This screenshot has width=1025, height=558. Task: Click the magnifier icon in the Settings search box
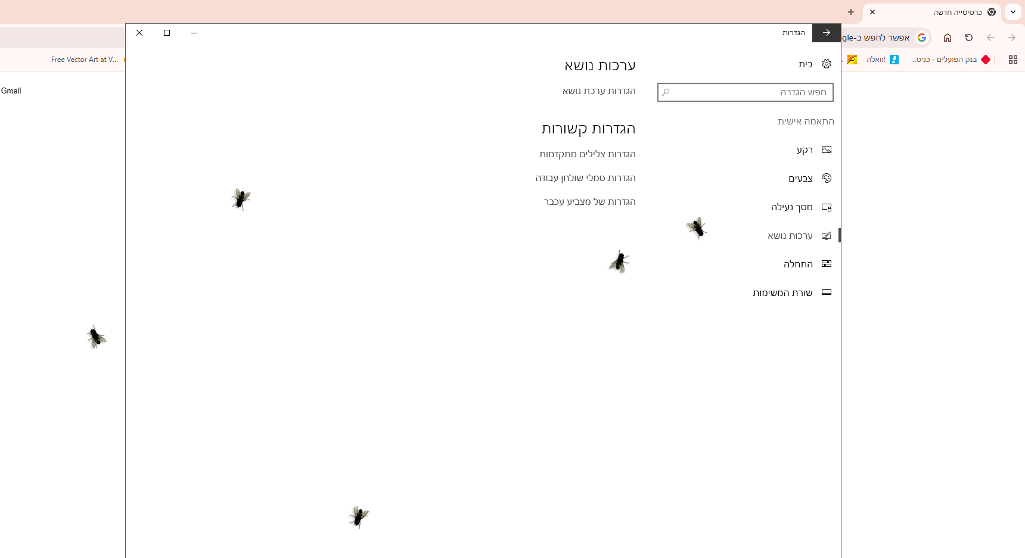pyautogui.click(x=666, y=92)
